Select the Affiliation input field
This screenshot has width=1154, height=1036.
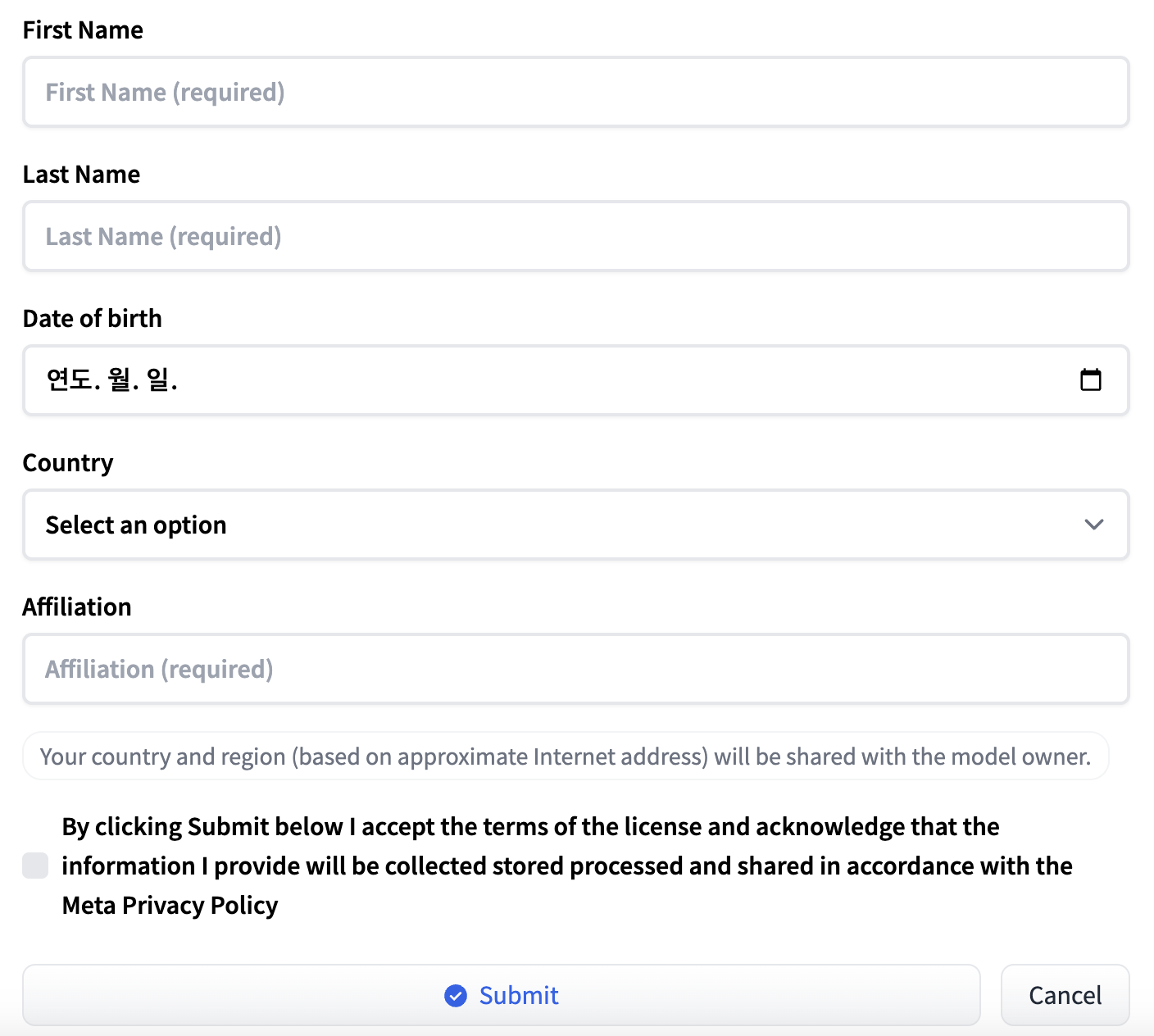click(x=575, y=669)
